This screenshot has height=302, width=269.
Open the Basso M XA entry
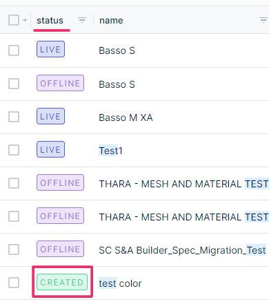tap(126, 117)
